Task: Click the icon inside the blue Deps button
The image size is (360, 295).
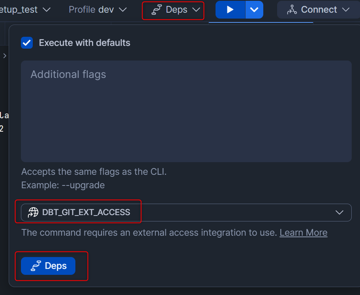Action: (36, 266)
